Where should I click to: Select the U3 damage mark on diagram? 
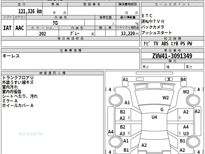186,134
